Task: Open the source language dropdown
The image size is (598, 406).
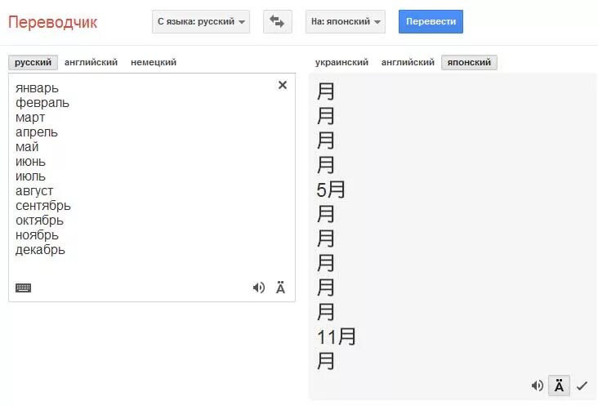Action: [x=201, y=22]
